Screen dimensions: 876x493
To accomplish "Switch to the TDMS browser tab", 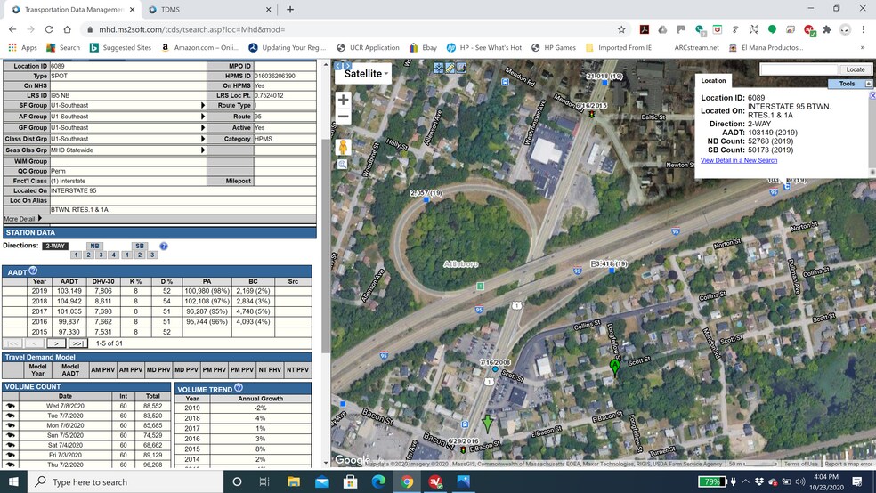I will (211, 10).
